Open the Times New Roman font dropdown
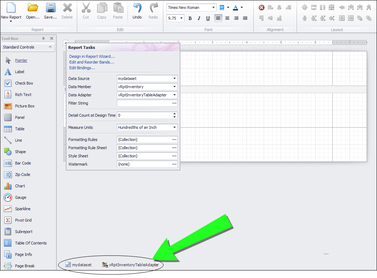The width and height of the screenshot is (377, 278). (x=213, y=7)
